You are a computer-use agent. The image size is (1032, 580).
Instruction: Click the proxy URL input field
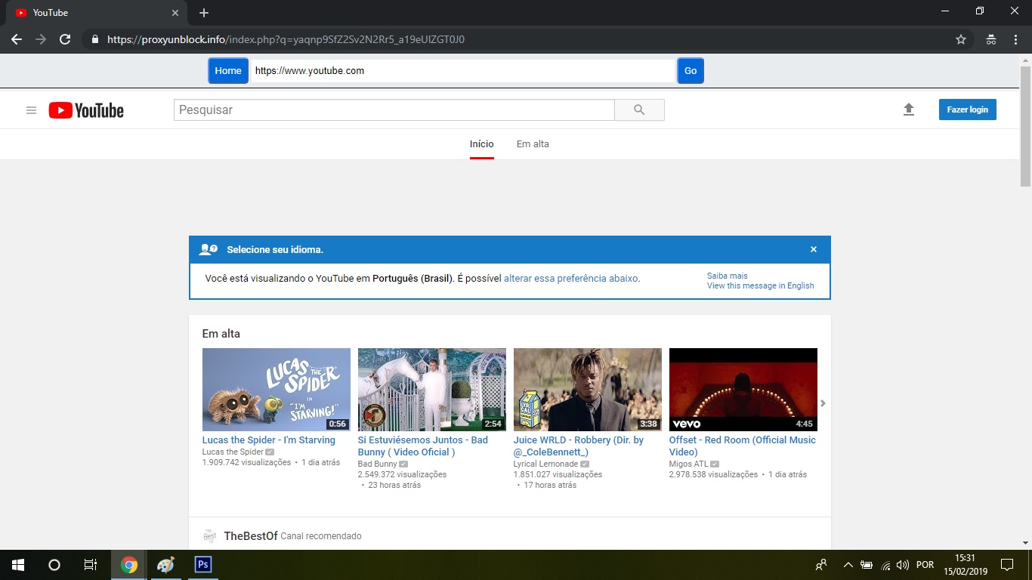tap(462, 70)
